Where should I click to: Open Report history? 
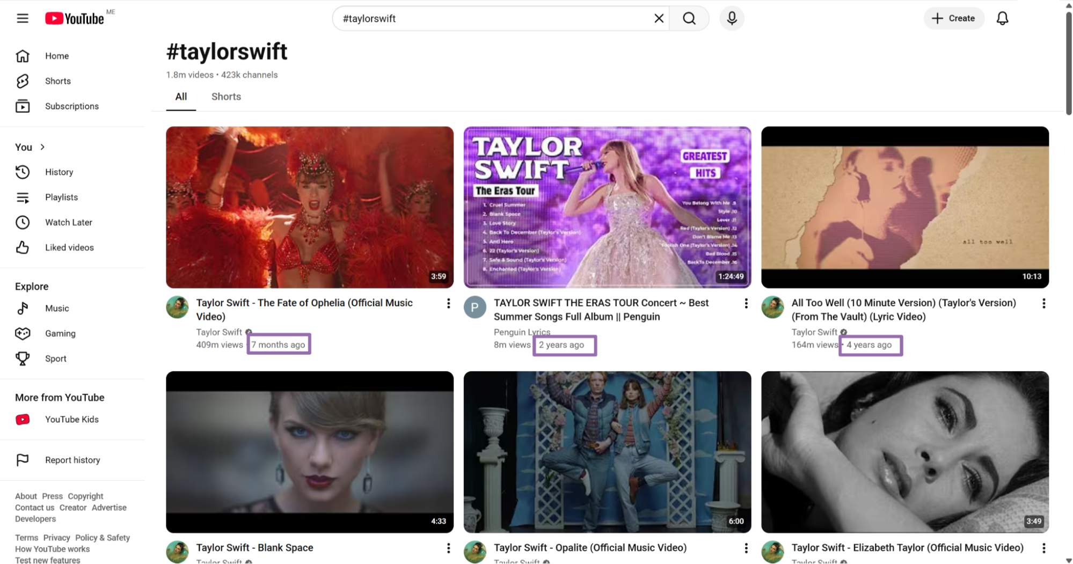click(x=72, y=460)
